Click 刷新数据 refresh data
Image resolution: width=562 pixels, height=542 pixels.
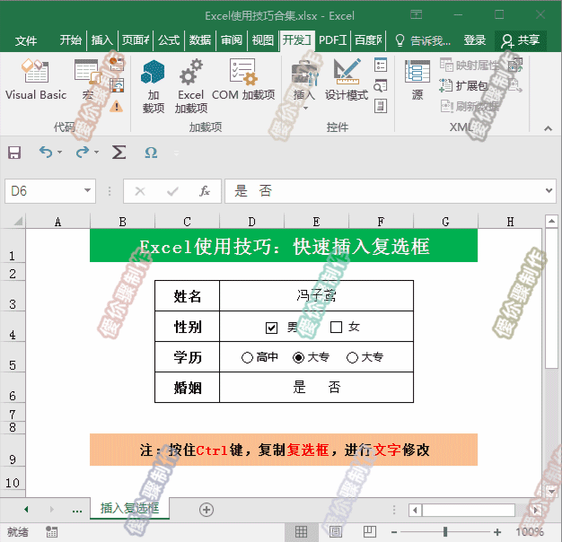(470, 107)
